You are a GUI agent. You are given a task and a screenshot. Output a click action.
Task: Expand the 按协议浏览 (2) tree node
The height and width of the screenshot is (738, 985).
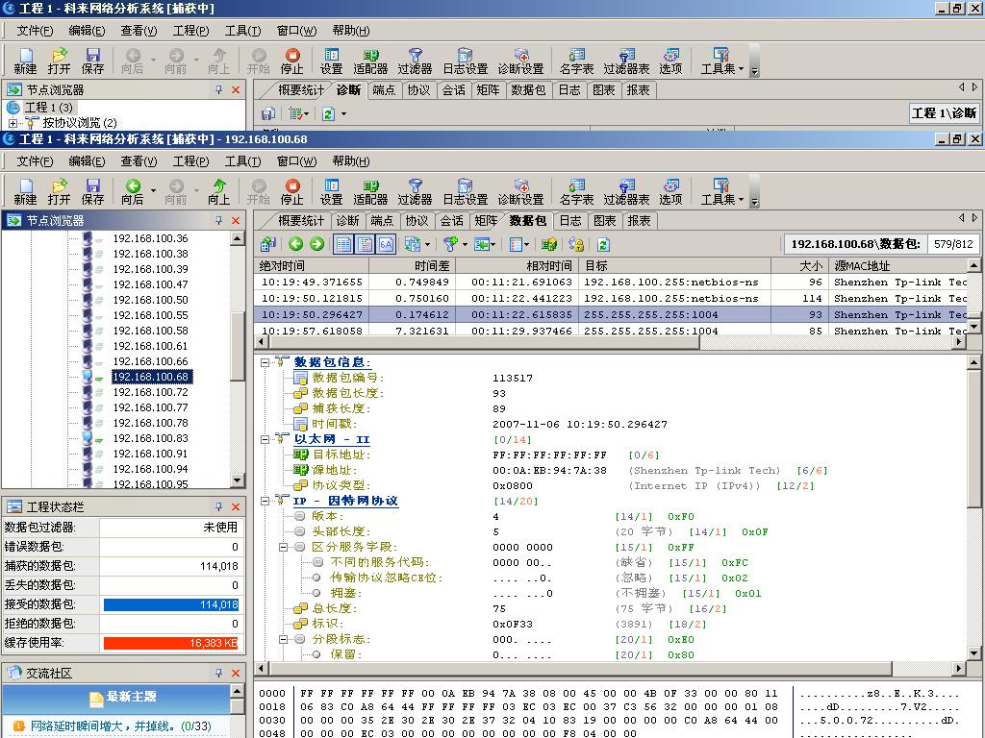pos(13,123)
